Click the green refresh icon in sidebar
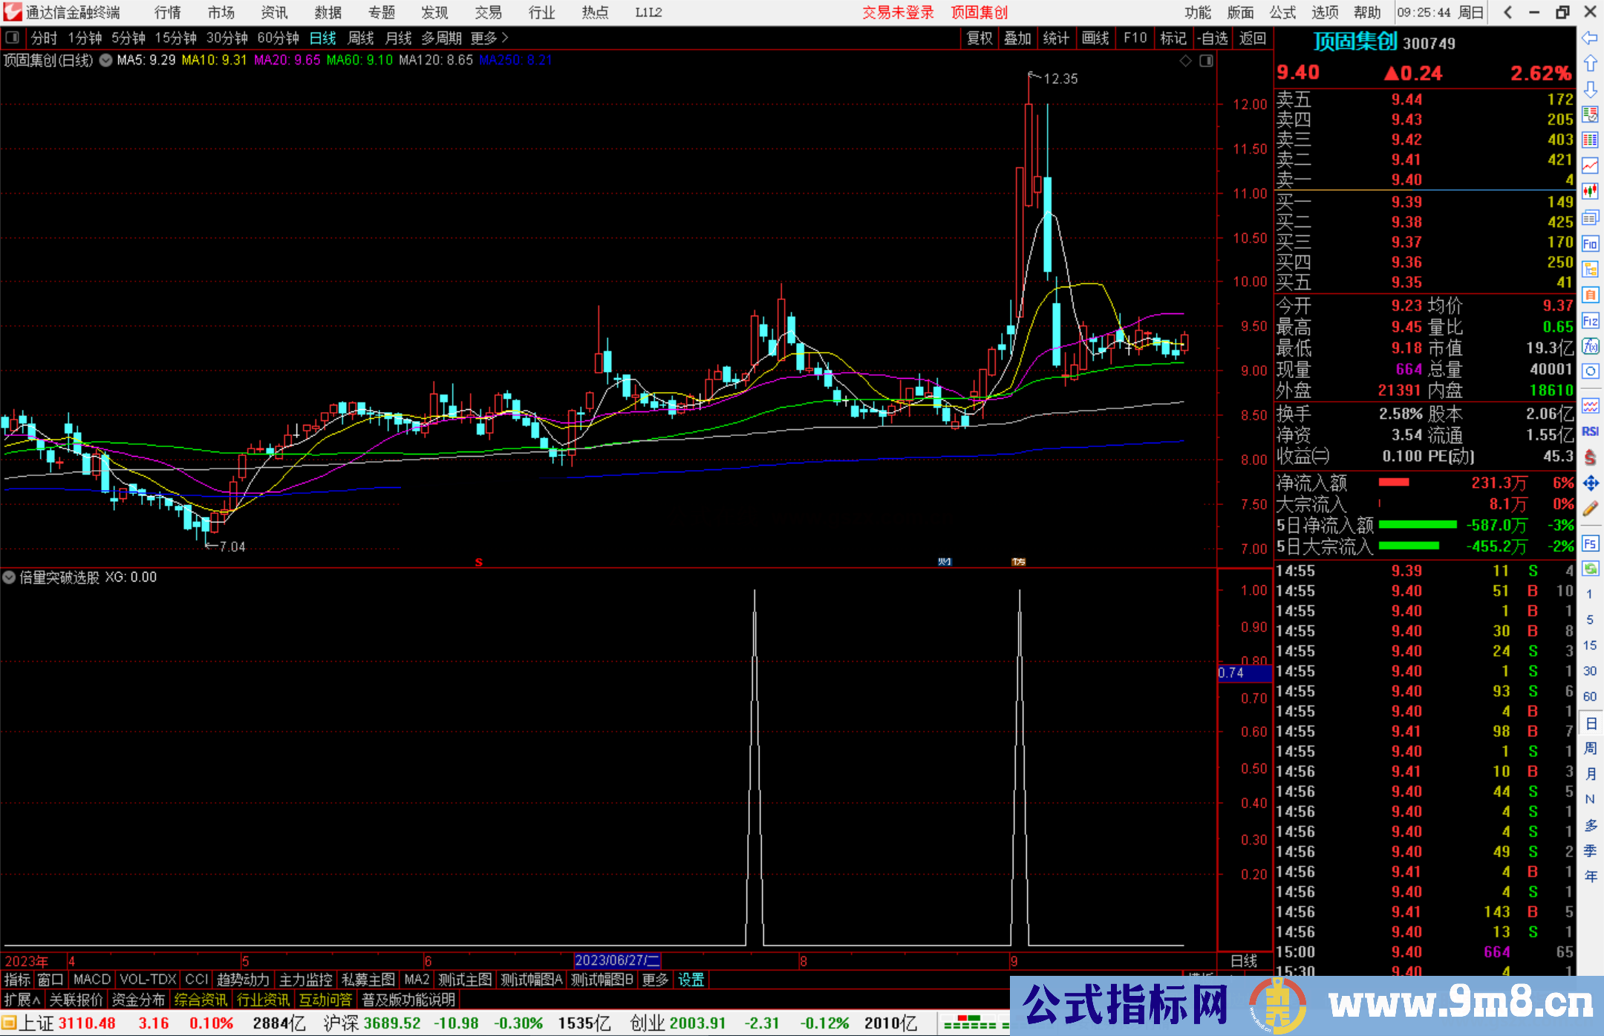This screenshot has width=1604, height=1036. click(1590, 569)
